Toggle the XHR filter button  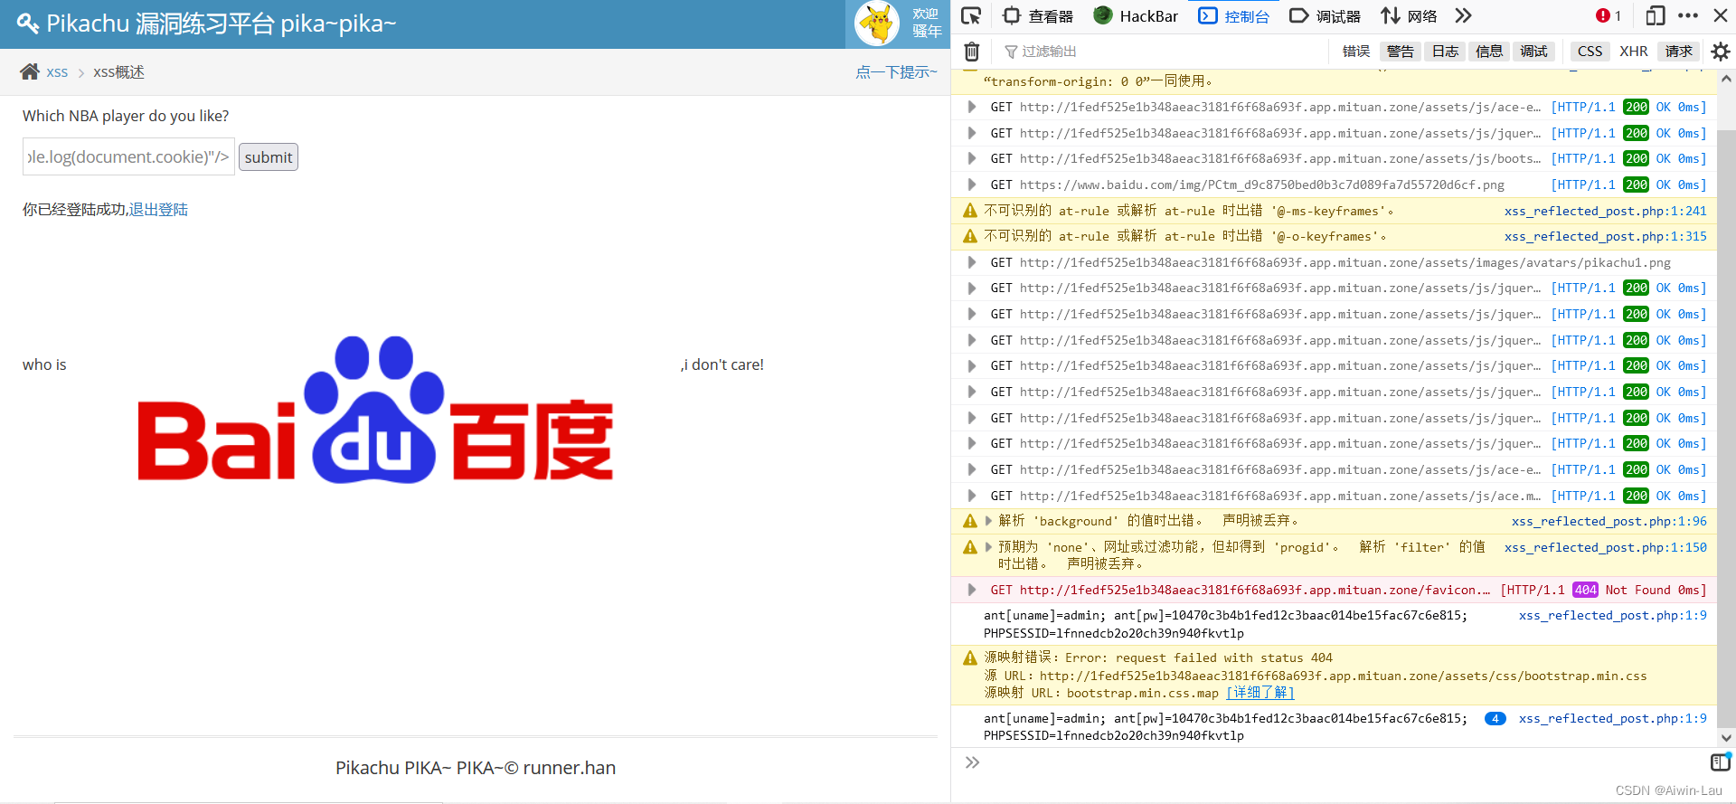click(1633, 52)
